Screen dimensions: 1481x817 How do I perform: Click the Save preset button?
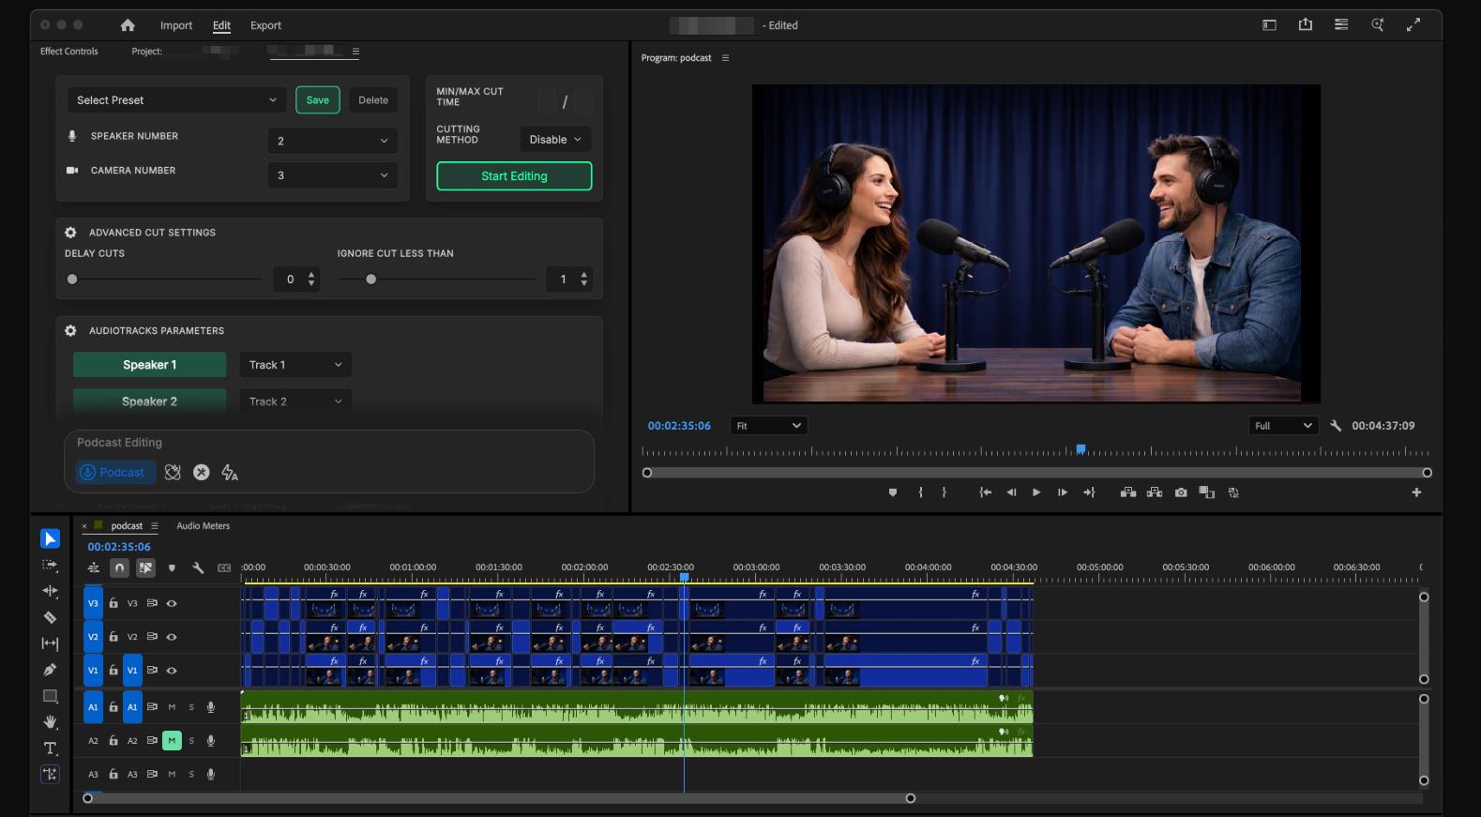(318, 100)
